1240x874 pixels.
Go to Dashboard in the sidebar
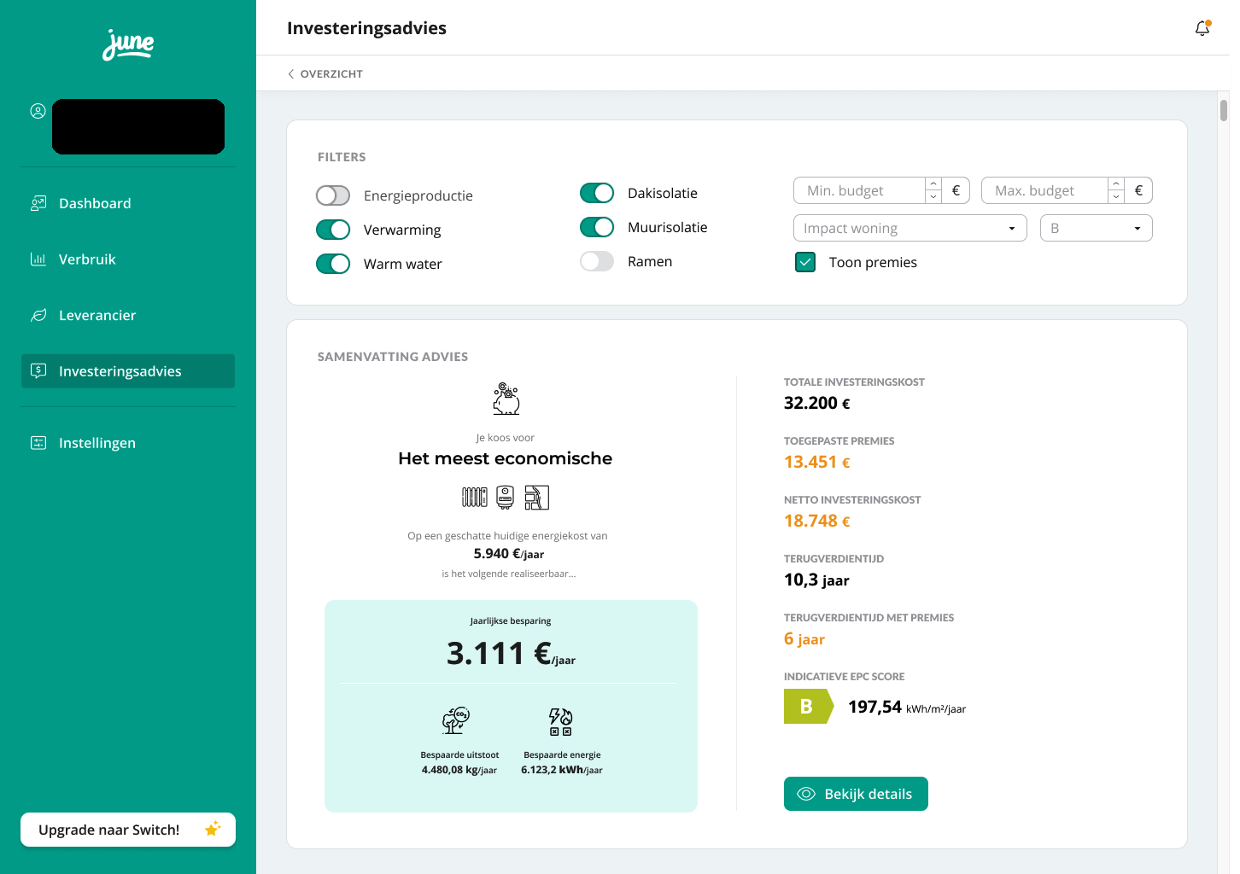[x=128, y=203]
